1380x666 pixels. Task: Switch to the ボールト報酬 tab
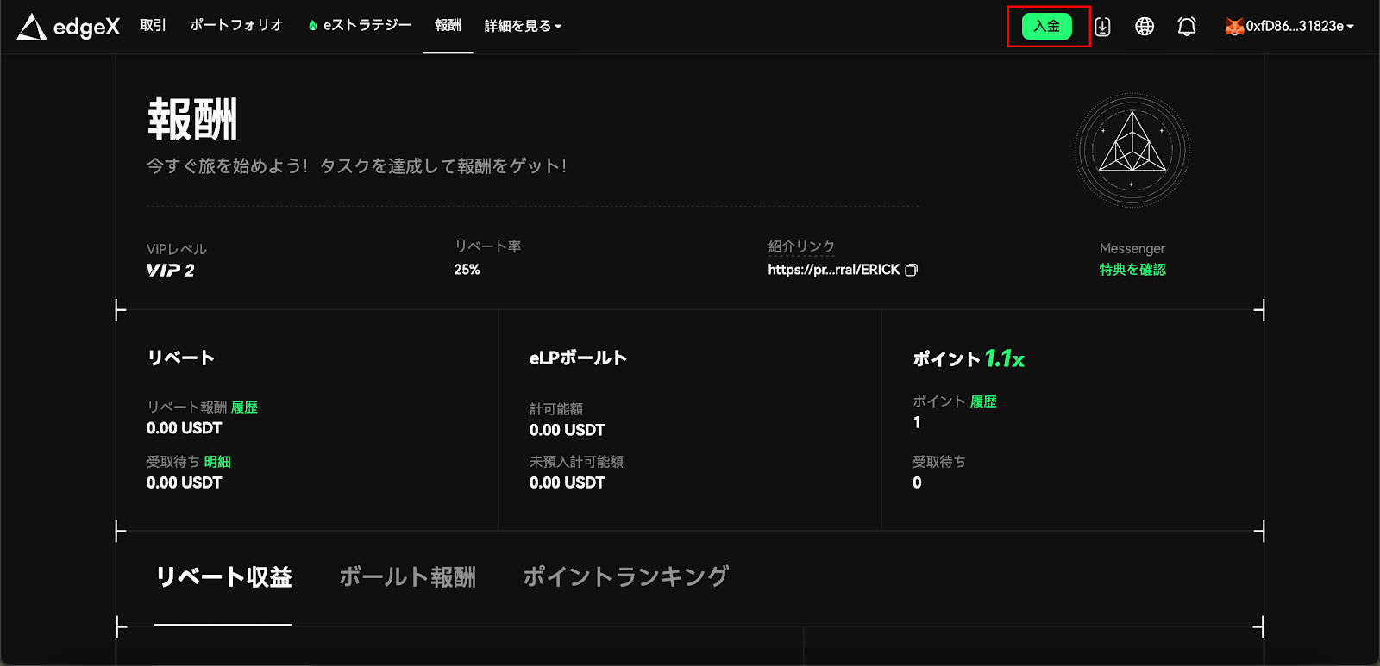tap(407, 576)
